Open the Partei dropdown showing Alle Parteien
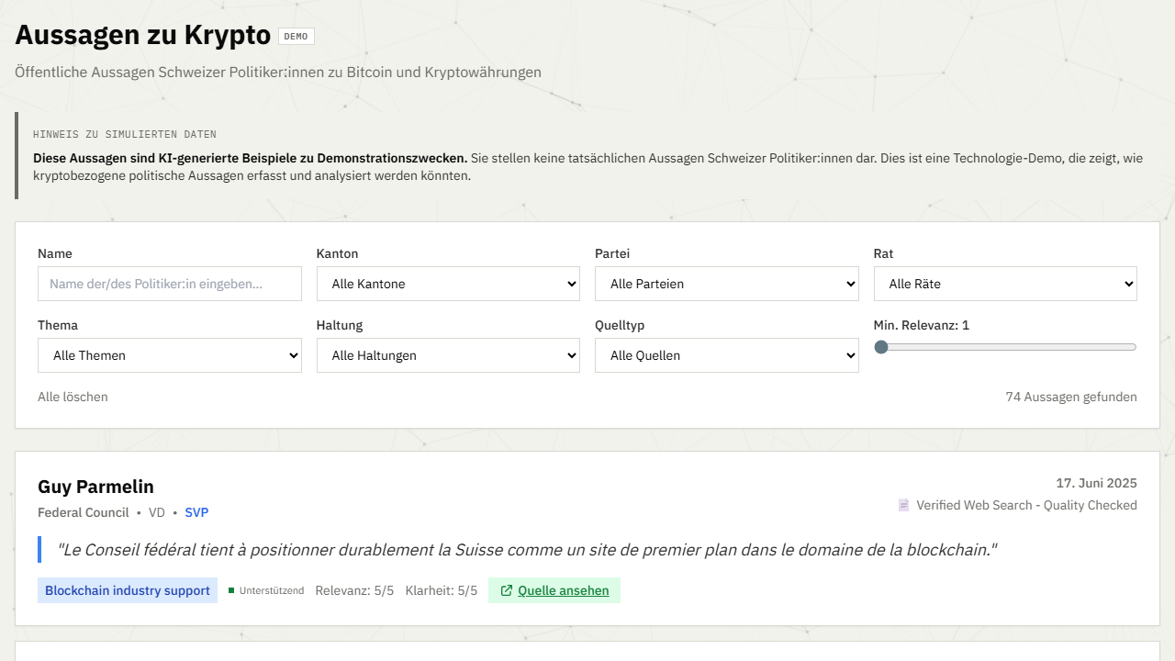Screen dimensions: 1175x661 tap(727, 284)
